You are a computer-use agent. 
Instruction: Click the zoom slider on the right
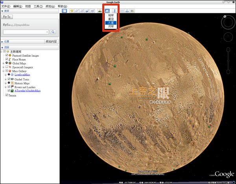pyautogui.click(x=228, y=61)
